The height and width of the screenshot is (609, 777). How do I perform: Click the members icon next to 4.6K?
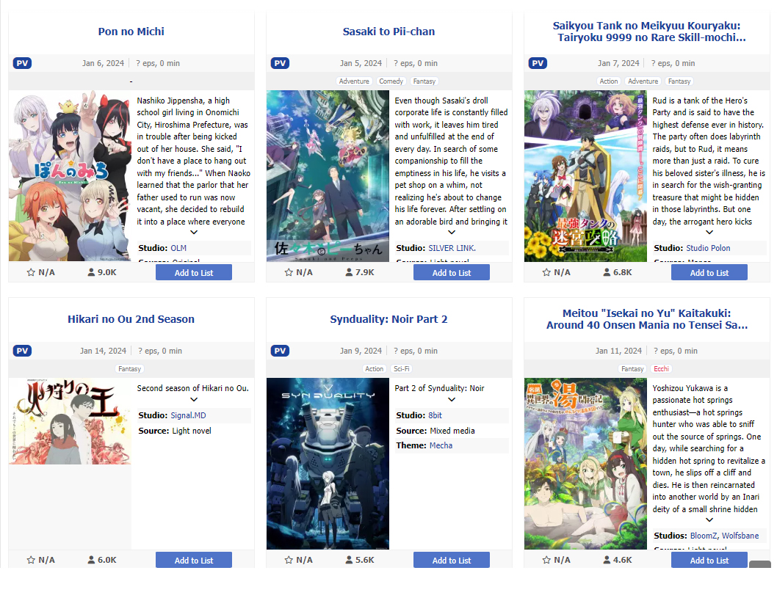coord(607,560)
